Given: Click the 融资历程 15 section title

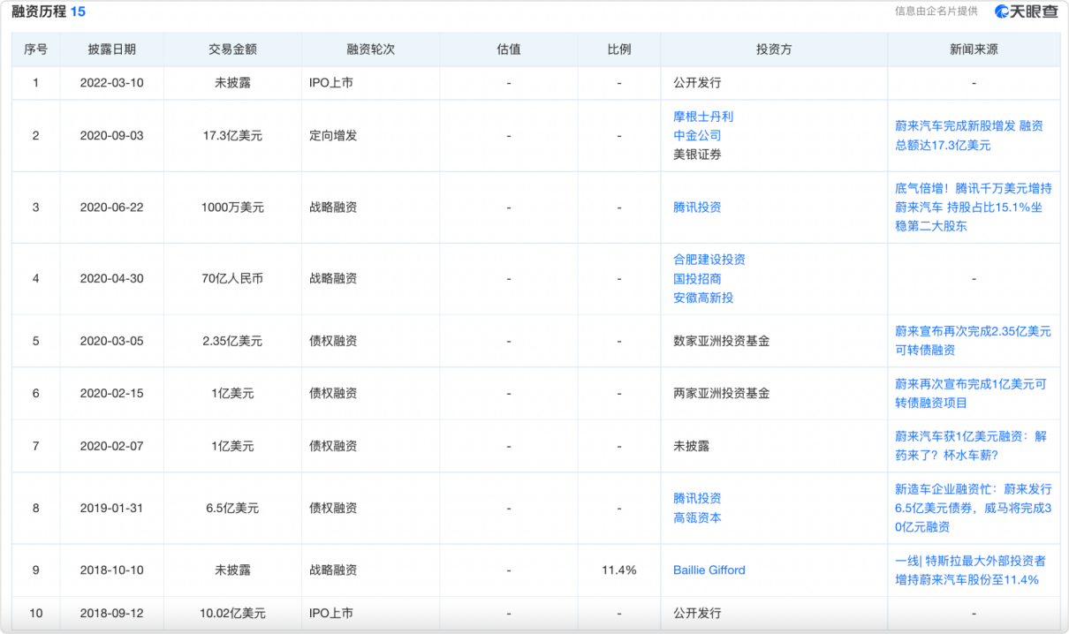Looking at the screenshot, I should tap(49, 12).
